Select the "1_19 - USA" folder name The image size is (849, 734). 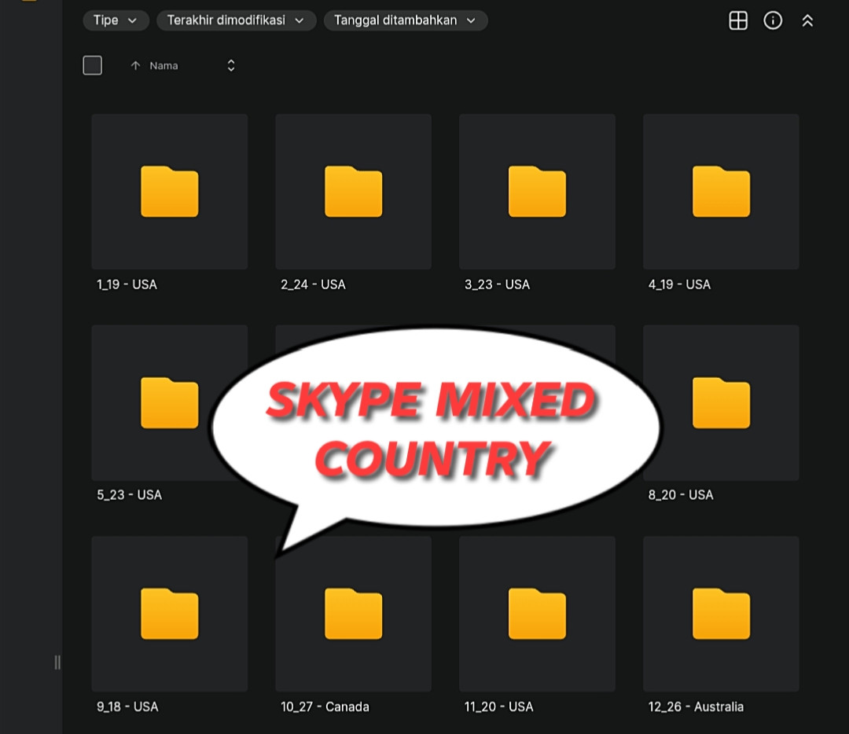point(127,284)
